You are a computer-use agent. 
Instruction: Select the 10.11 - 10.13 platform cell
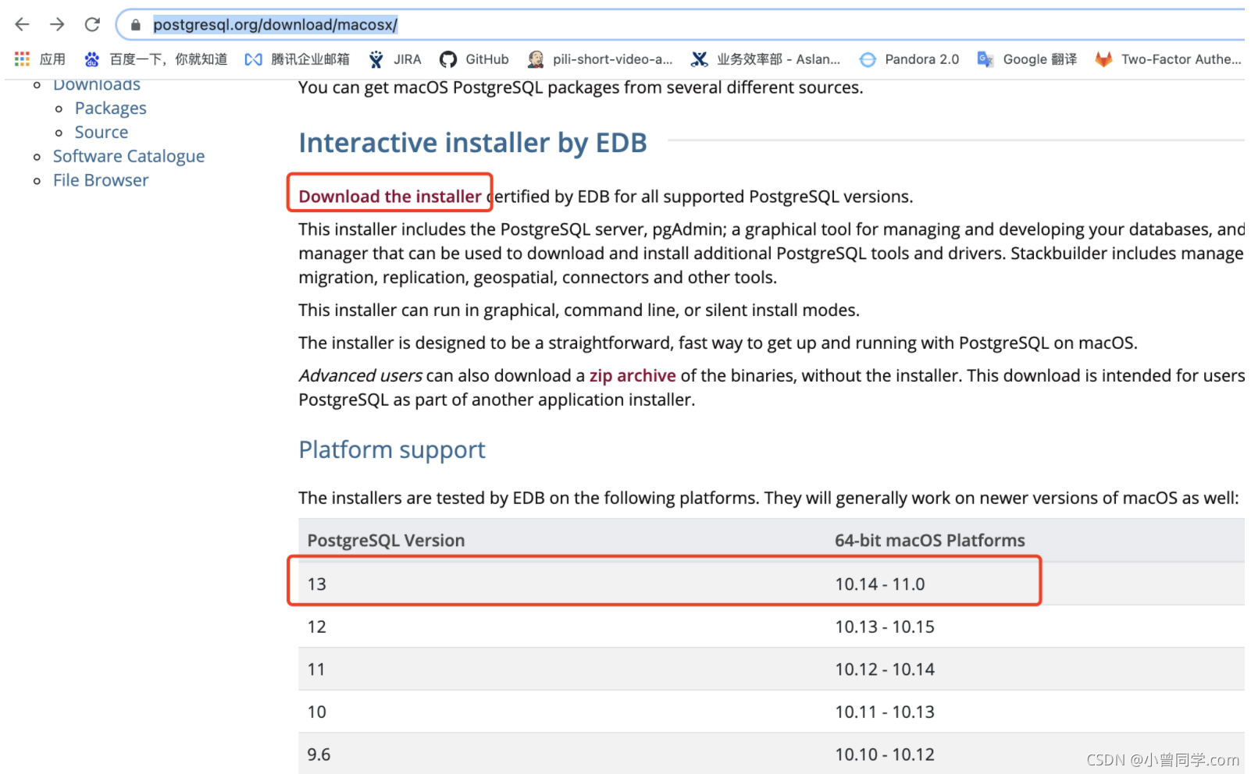[885, 712]
